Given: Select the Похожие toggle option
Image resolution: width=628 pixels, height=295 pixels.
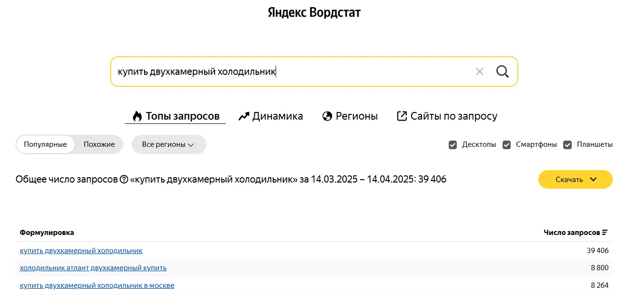Looking at the screenshot, I should (x=99, y=144).
